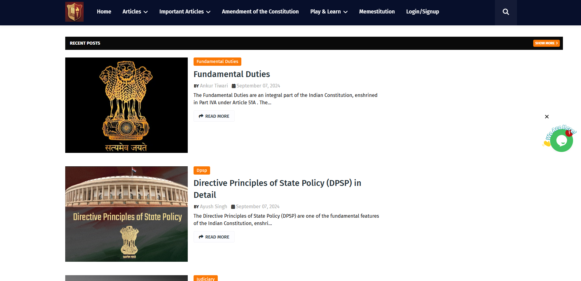581x281 pixels.
Task: Expand the Articles dropdown menu
Action: point(135,12)
